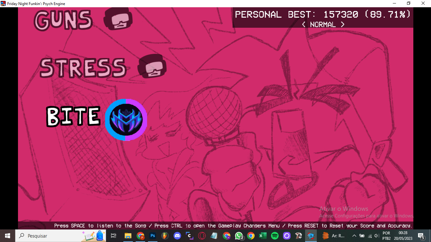Image resolution: width=431 pixels, height=242 pixels.
Task: Open Excel from the taskbar
Action: click(263, 236)
